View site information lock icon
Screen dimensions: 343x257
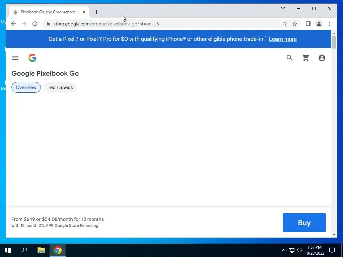click(48, 24)
